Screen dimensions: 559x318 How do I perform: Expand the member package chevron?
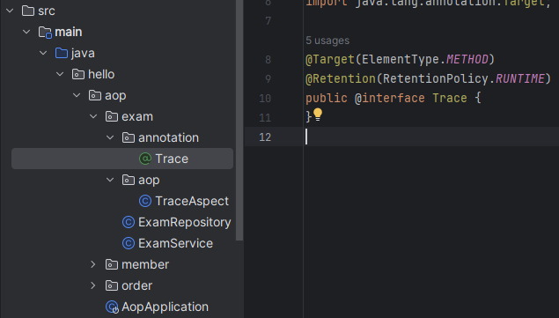(x=93, y=264)
